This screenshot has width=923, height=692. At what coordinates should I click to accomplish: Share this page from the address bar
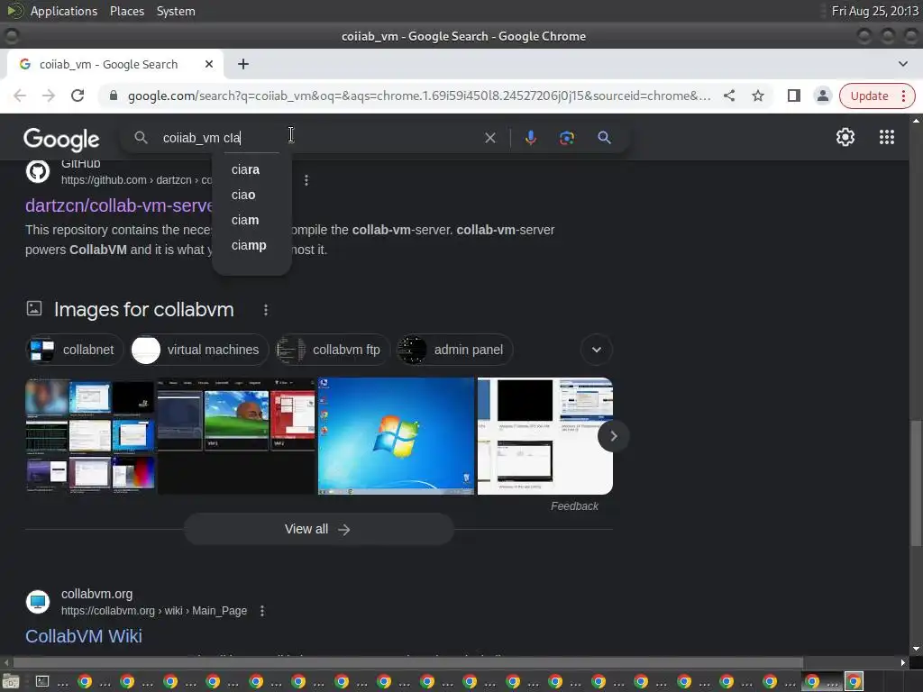click(x=728, y=96)
